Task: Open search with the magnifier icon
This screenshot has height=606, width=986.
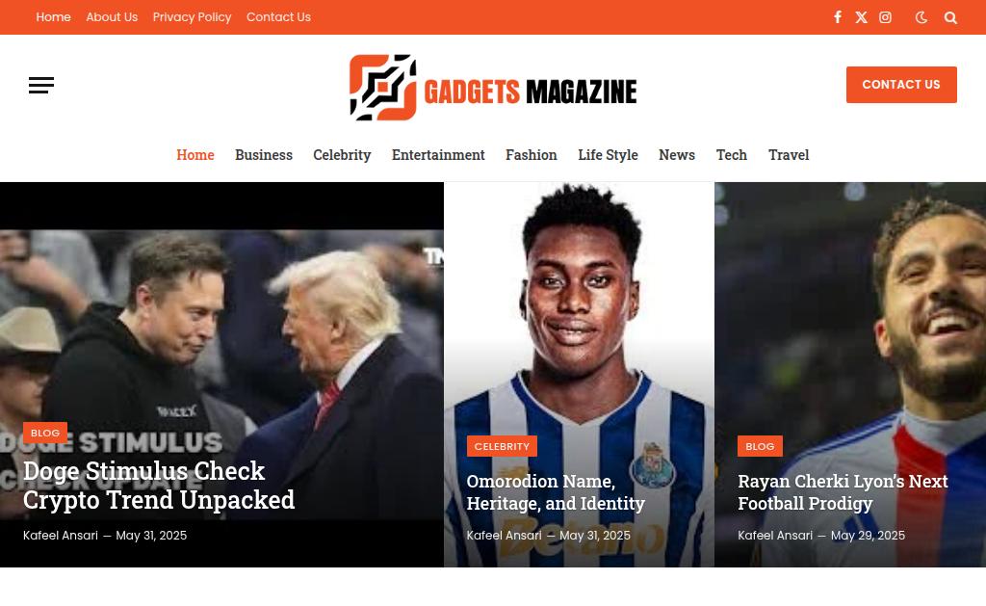Action: [x=950, y=17]
